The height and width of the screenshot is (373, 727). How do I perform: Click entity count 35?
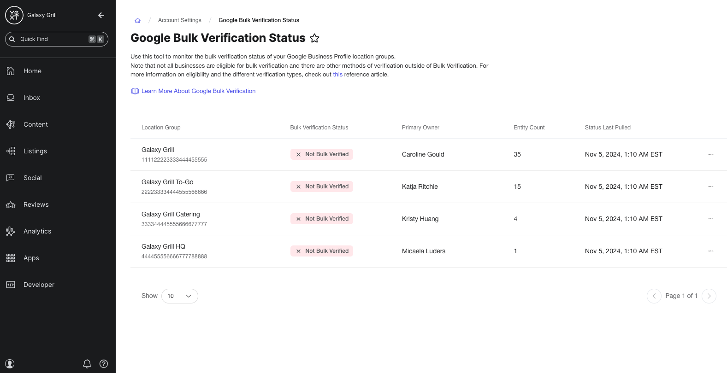click(517, 154)
